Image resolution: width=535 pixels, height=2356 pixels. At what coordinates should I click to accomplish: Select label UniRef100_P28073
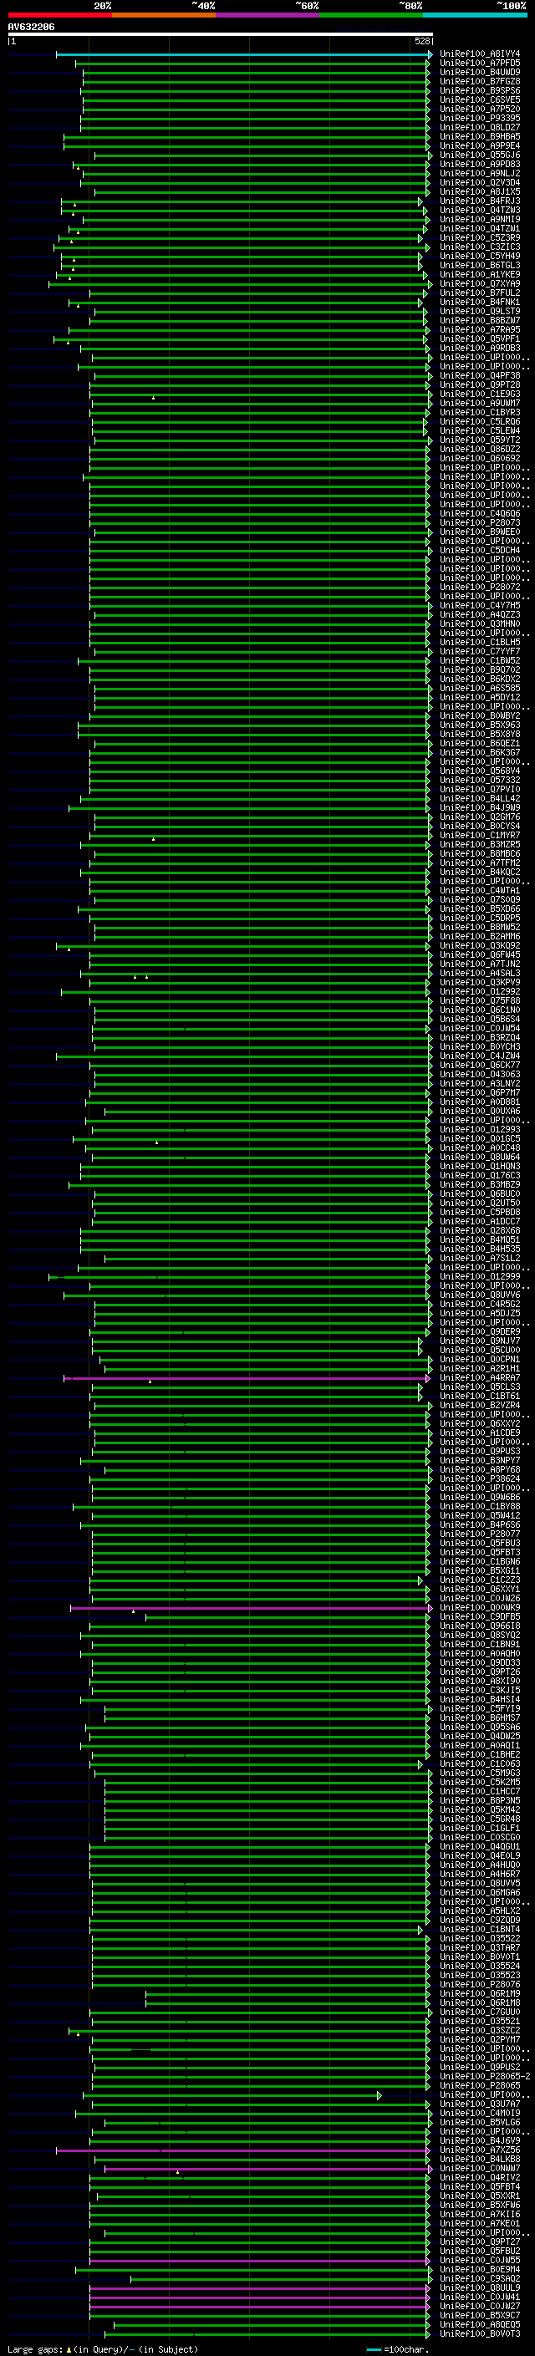coord(480,522)
